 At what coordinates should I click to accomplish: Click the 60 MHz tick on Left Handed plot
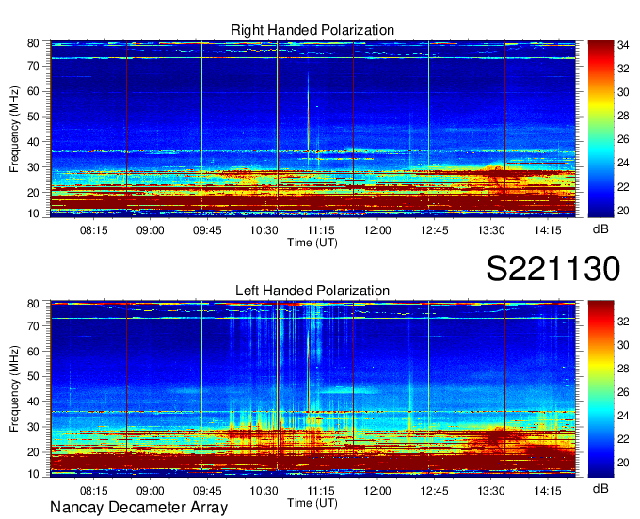33,352
